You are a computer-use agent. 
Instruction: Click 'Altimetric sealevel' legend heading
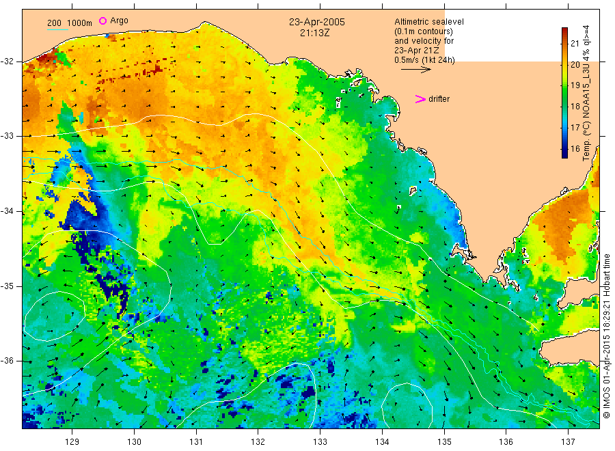click(x=429, y=22)
